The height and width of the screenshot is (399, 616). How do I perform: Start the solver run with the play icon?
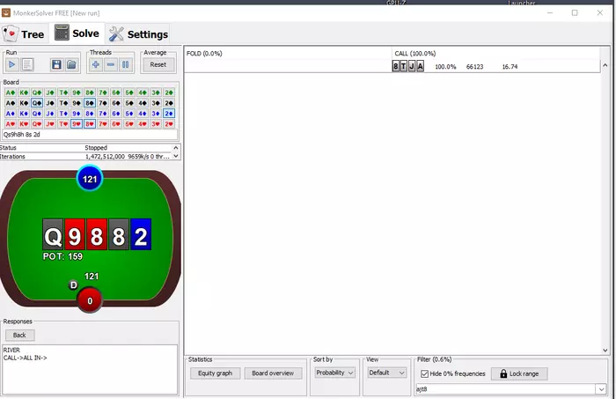tap(11, 64)
